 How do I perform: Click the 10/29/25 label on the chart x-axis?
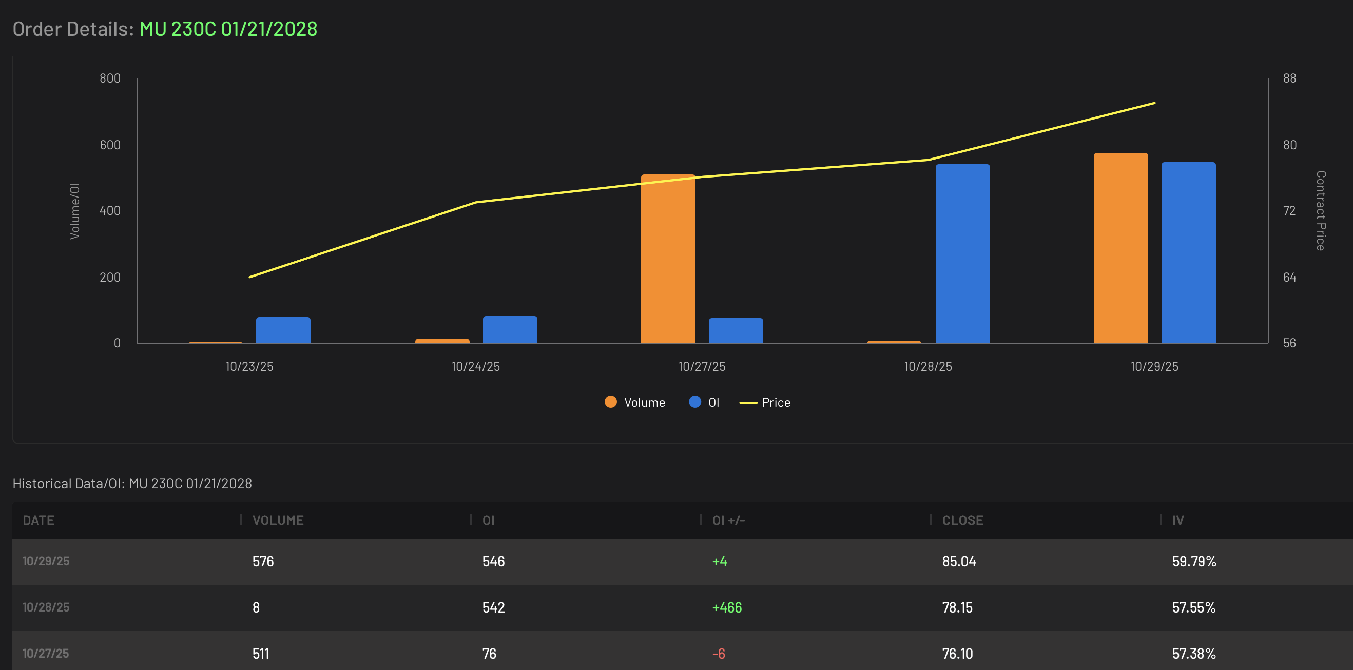(x=1154, y=366)
